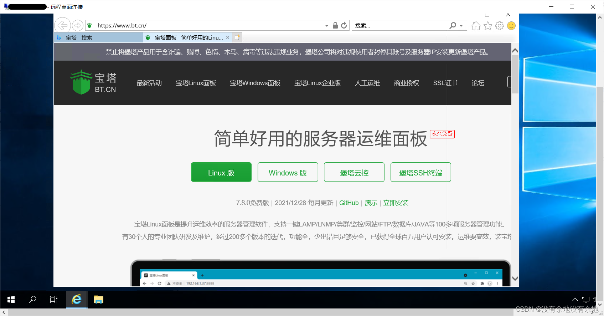604x316 pixels.
Task: Open the GitHub link
Action: [349, 203]
